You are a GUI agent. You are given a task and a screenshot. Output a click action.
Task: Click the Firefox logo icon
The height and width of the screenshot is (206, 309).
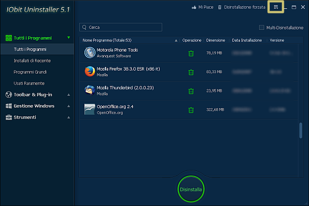point(90,72)
